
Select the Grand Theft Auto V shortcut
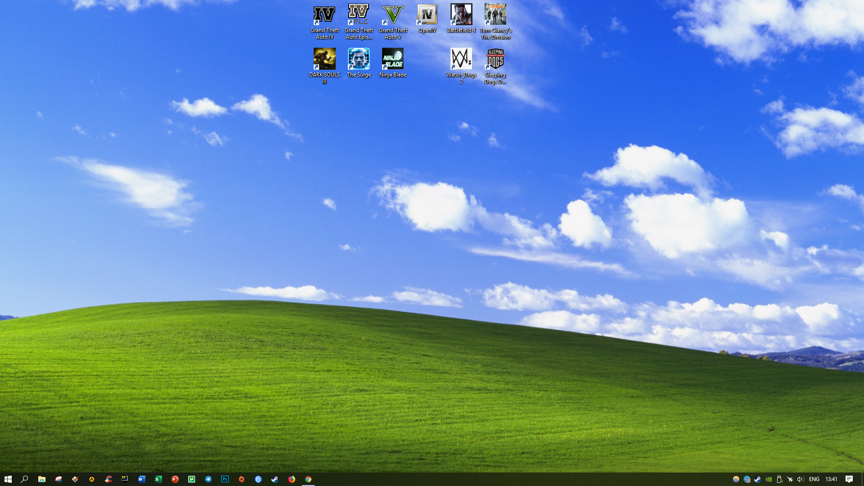[393, 22]
